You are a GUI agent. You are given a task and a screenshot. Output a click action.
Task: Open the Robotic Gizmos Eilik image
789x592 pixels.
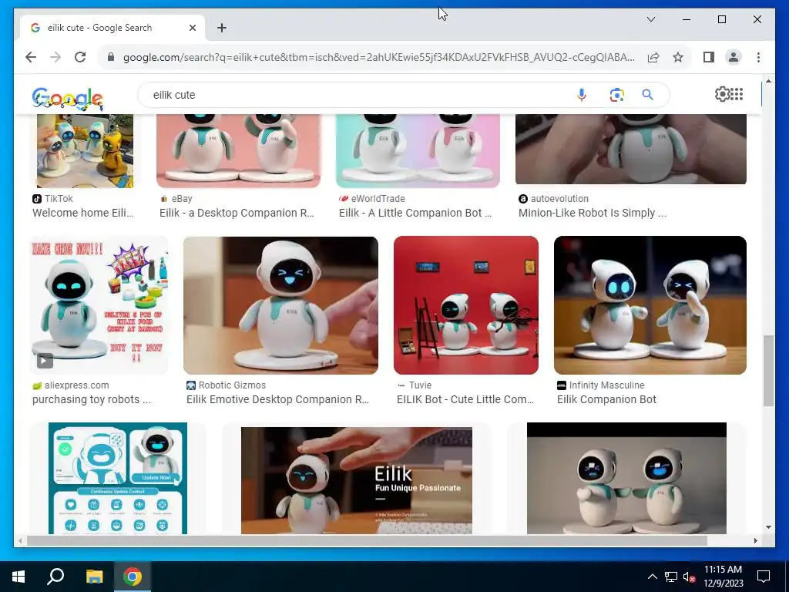tap(280, 305)
